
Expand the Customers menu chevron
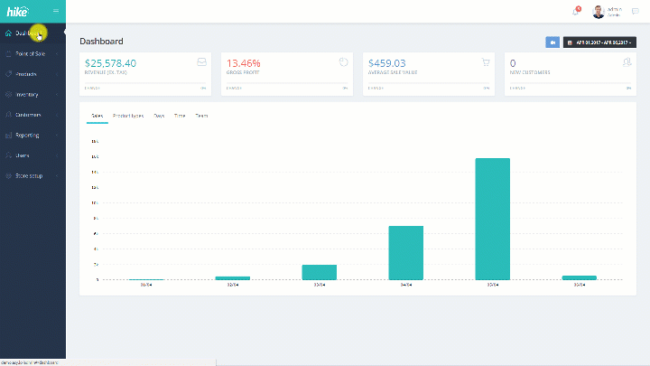click(x=57, y=115)
